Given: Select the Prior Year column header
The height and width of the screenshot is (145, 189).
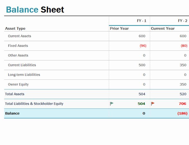Looking at the screenshot, I should click(119, 28).
